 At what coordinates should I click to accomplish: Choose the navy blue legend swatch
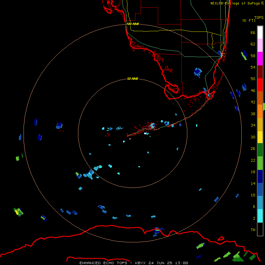260,176
